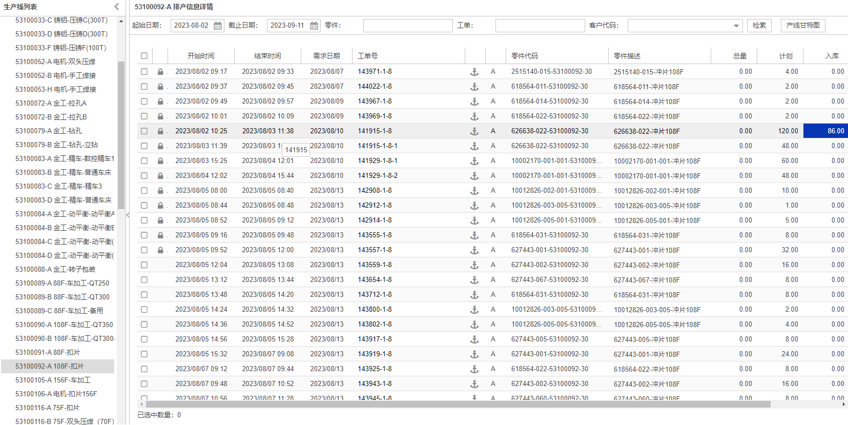Click anchor icon for work order 143925-1-8
The width and height of the screenshot is (848, 425).
(474, 369)
